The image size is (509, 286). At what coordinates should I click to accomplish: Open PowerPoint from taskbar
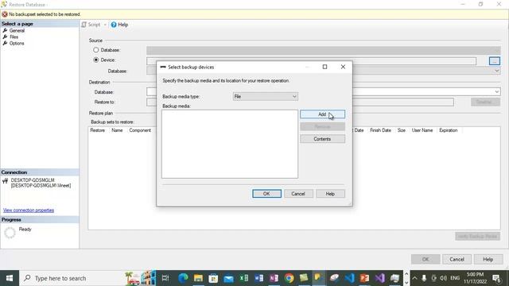pos(364,278)
